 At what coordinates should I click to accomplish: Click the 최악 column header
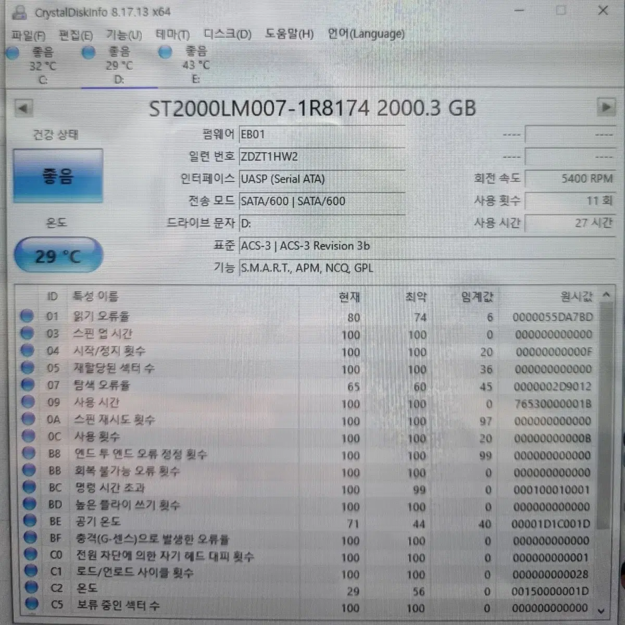[x=416, y=297]
